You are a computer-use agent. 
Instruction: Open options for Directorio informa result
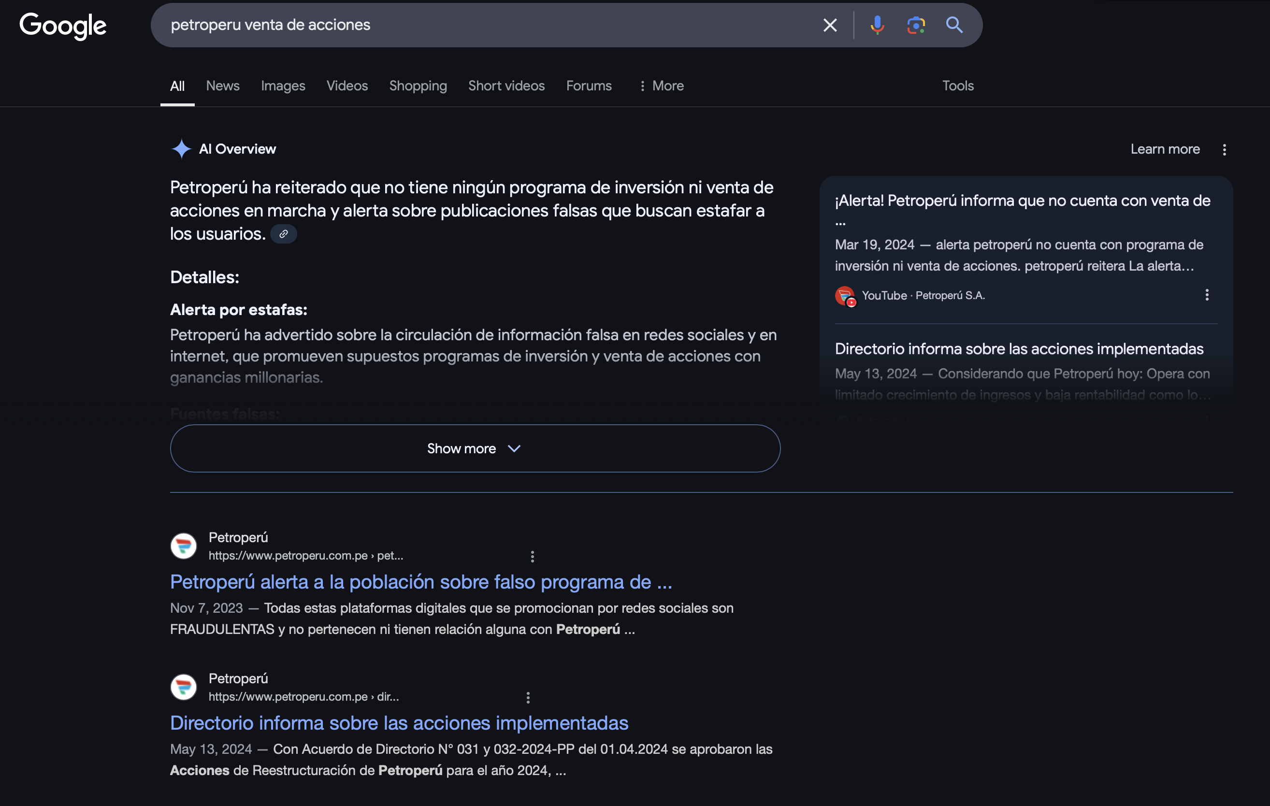528,697
